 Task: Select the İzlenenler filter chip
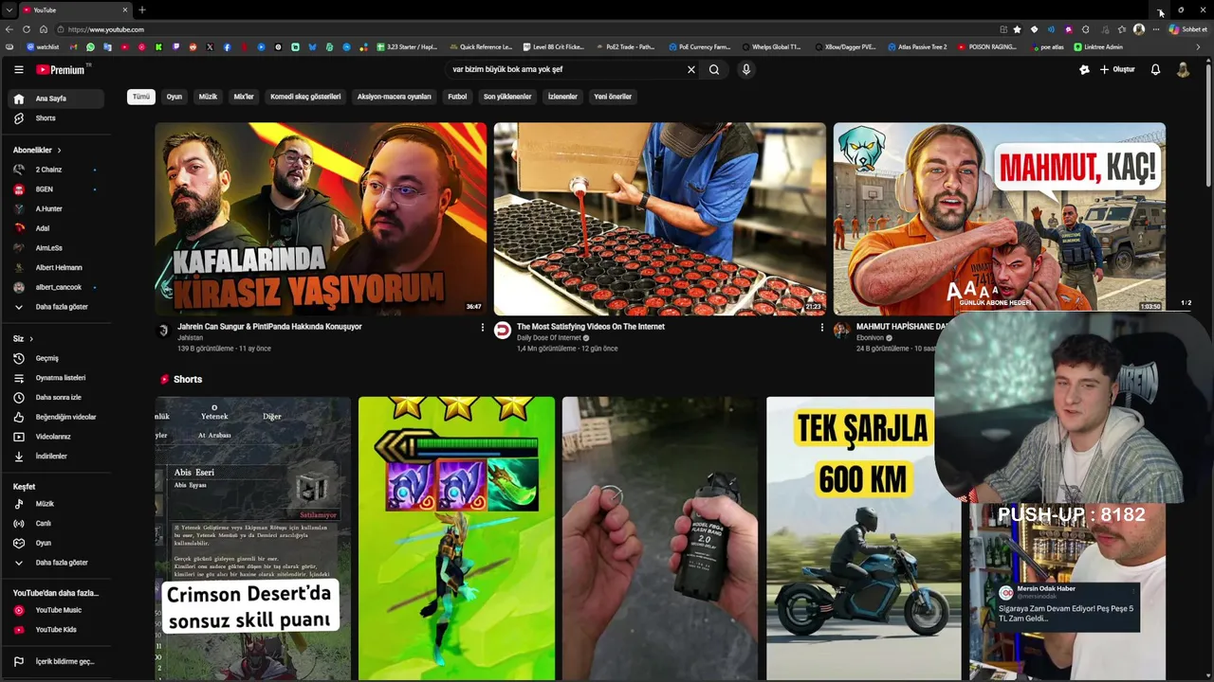[562, 97]
